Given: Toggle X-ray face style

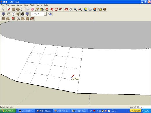Looking at the screenshot, I should click(3, 14).
